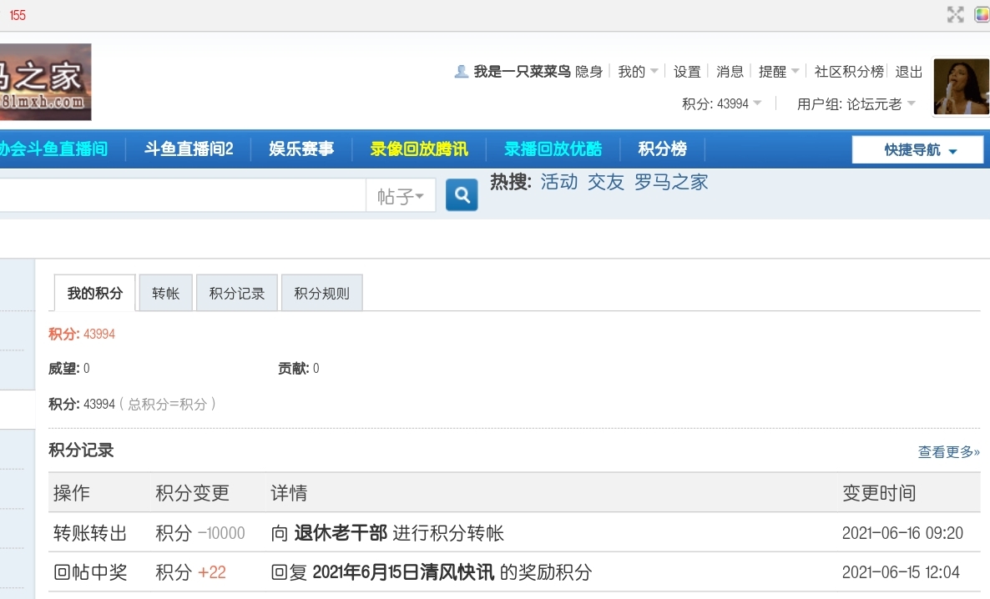The width and height of the screenshot is (990, 599).
Task: Open 积分榜 in the navigation bar
Action: (662, 149)
